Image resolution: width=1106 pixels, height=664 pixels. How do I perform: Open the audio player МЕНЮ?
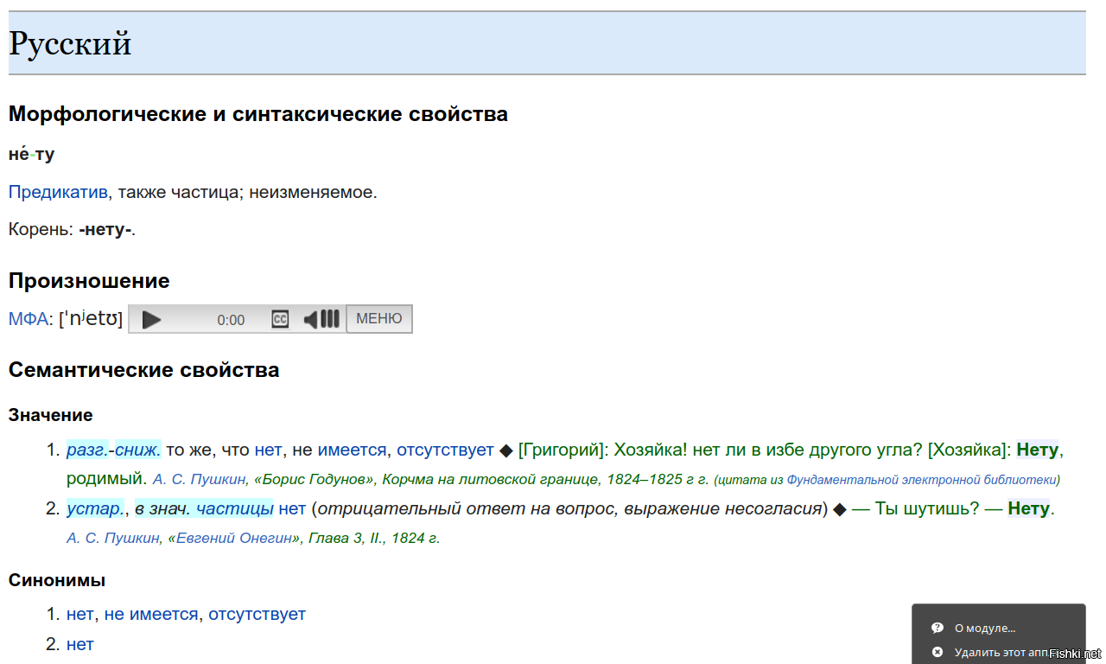[x=378, y=319]
